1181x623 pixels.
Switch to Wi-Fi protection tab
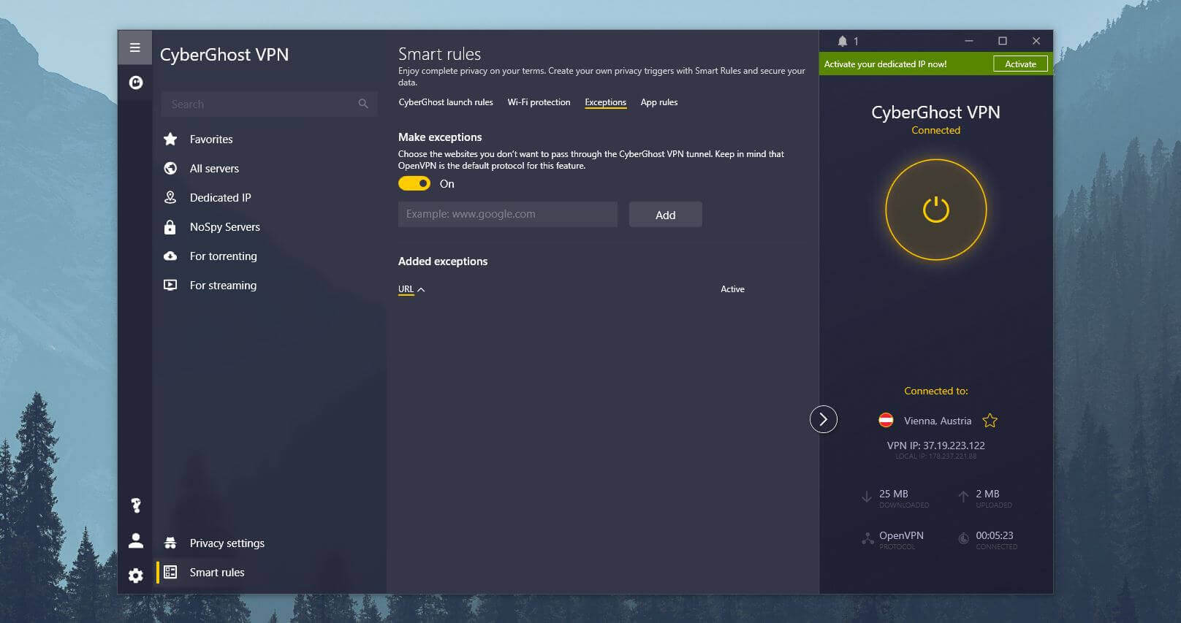pyautogui.click(x=539, y=102)
